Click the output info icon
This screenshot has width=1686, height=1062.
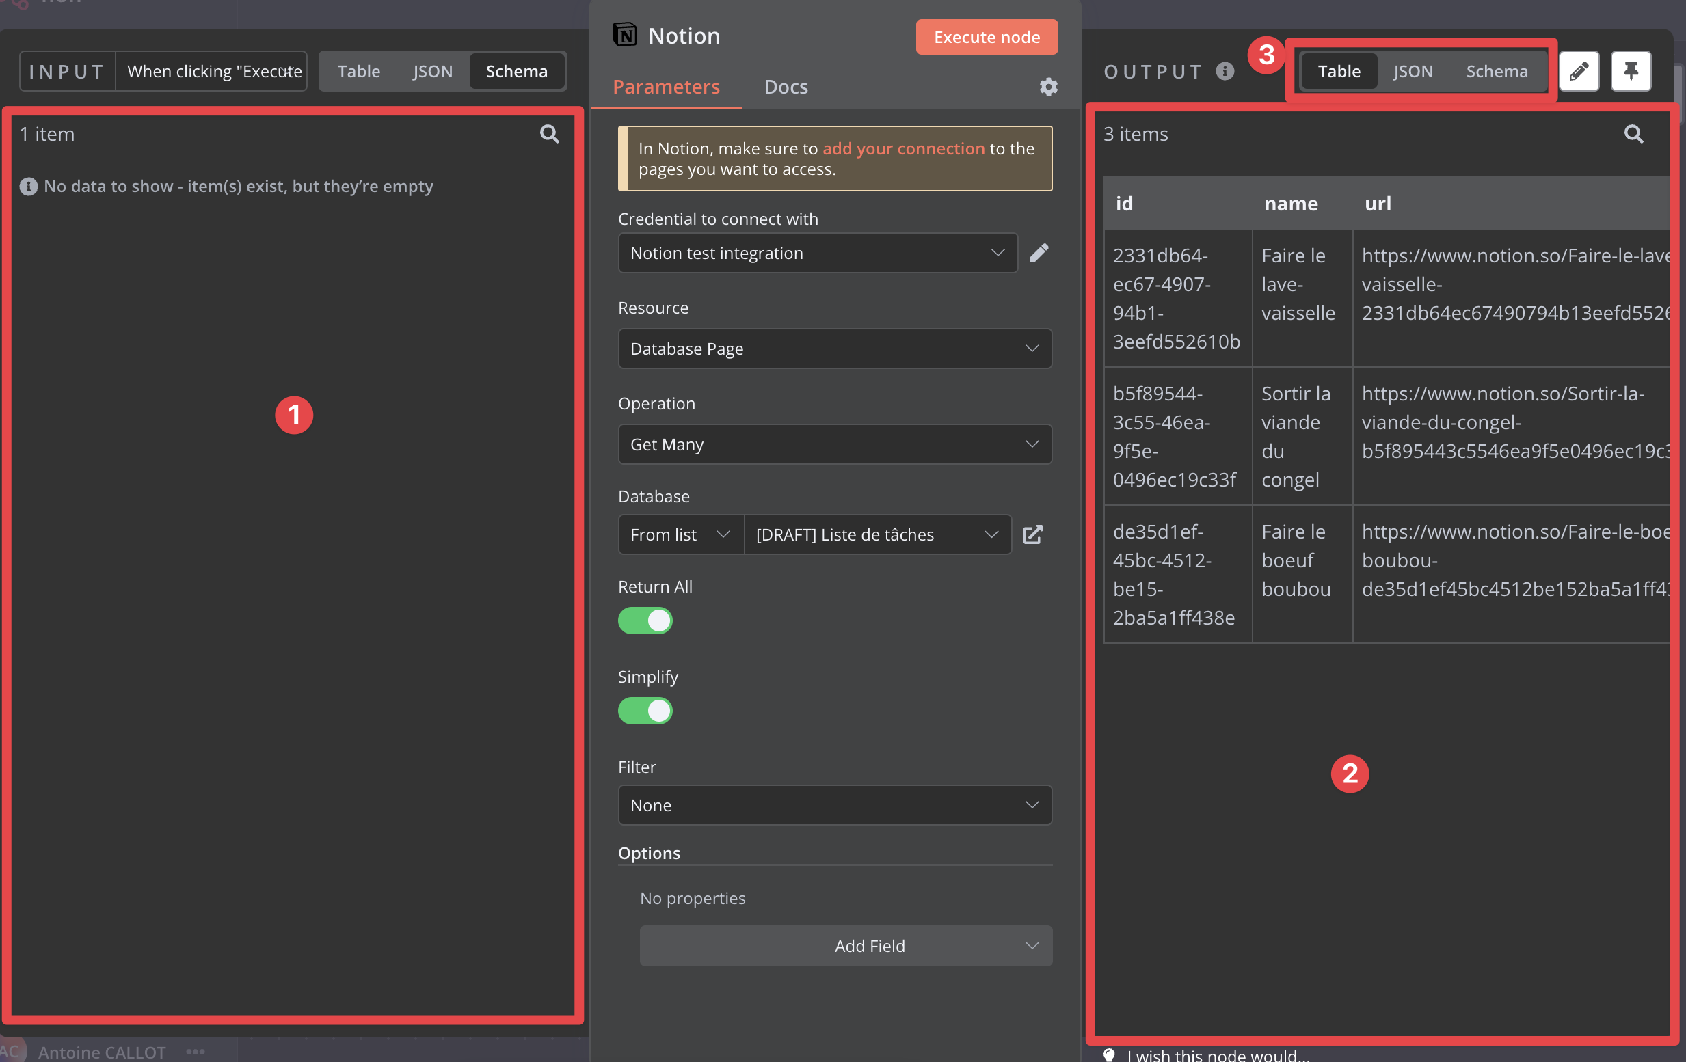pyautogui.click(x=1225, y=70)
